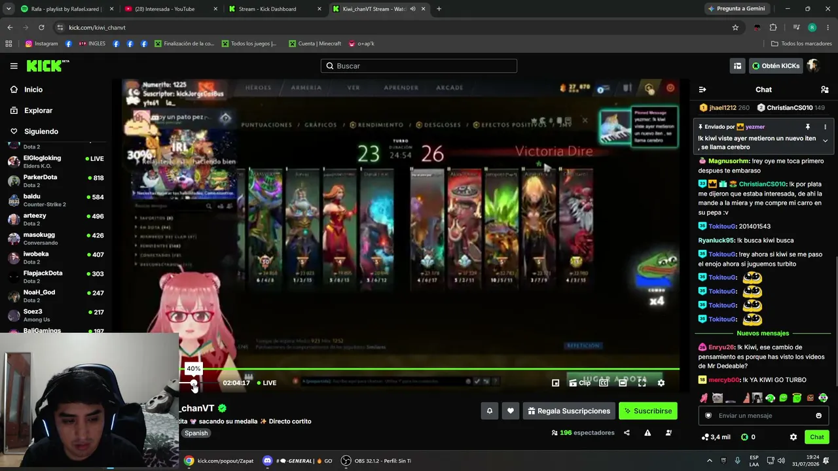838x471 pixels.
Task: Expand the pinned message chevron
Action: tap(825, 141)
